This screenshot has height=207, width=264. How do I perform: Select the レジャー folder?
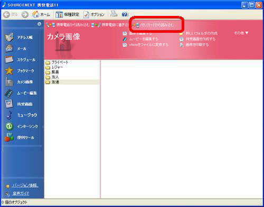coord(54,67)
